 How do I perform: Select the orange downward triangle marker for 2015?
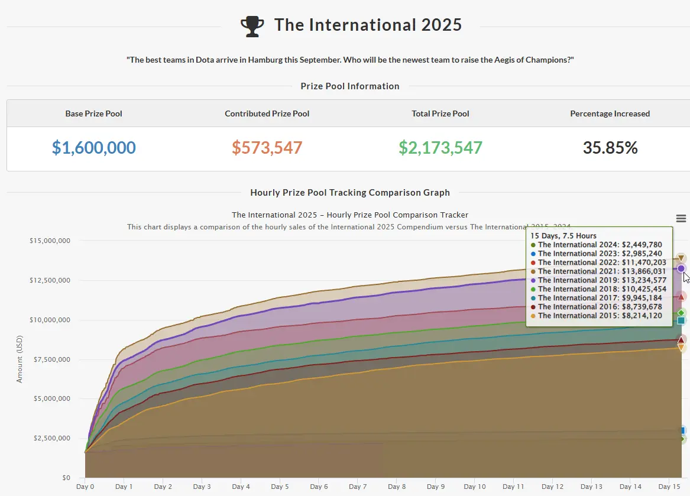pyautogui.click(x=681, y=348)
